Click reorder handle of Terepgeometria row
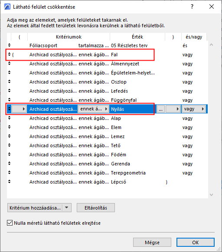The width and height of the screenshot is (222, 252). (x=10, y=173)
